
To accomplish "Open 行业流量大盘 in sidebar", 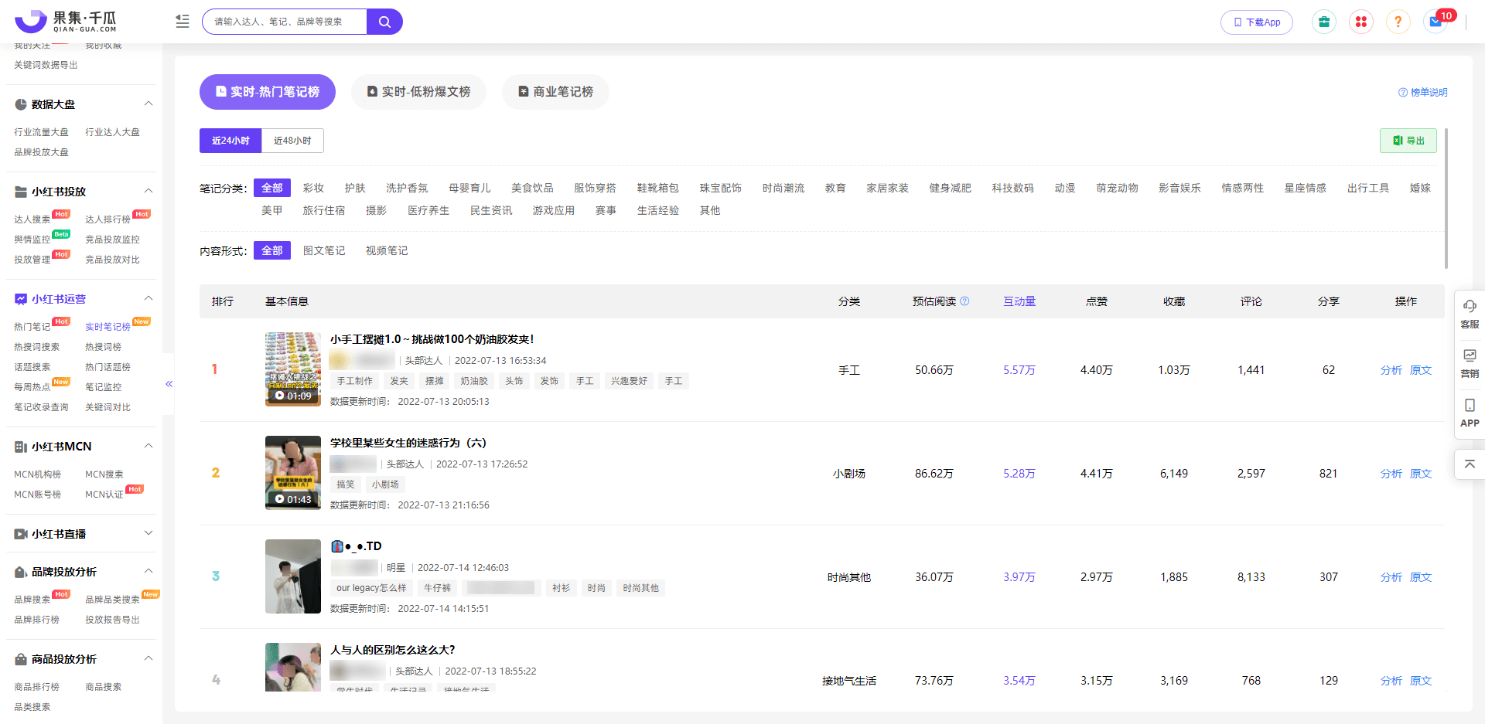I will tap(41, 132).
